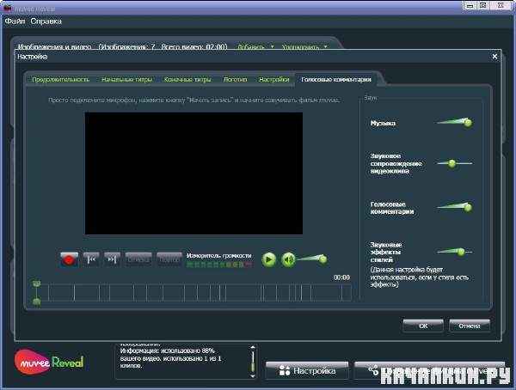Jump to start with the skip-back button

pyautogui.click(x=91, y=259)
